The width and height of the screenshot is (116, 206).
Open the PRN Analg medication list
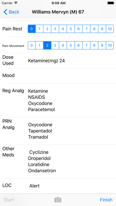[x=58, y=131]
